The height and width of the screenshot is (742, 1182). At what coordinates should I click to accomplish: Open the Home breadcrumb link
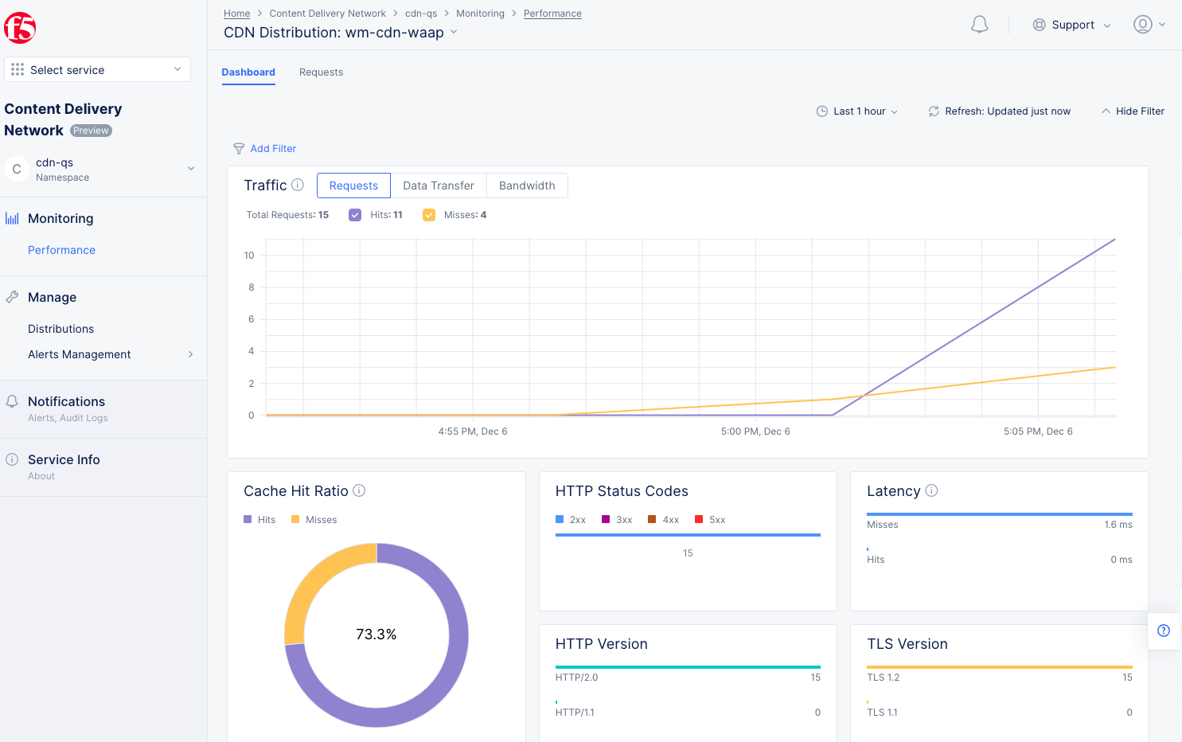point(236,13)
